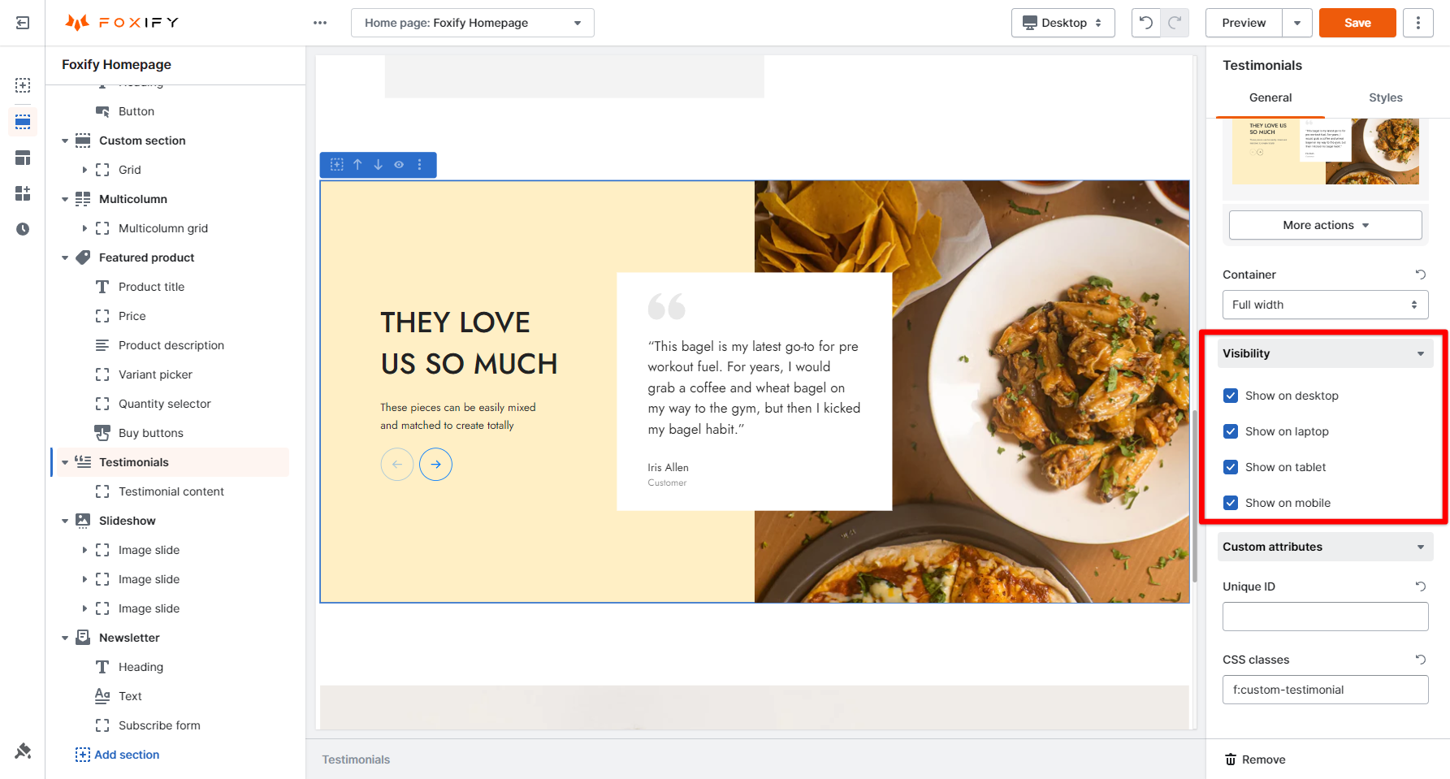Collapse the Visibility panel

tap(1326, 353)
